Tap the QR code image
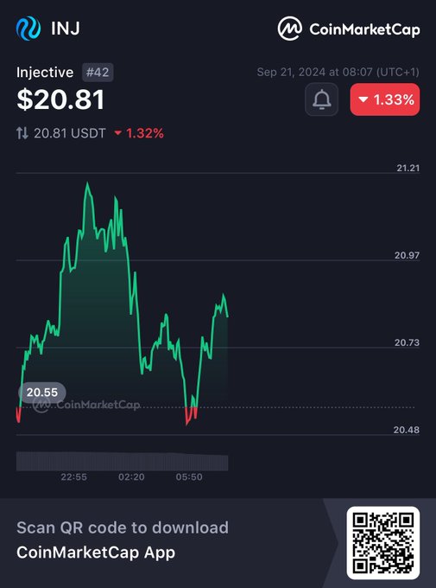Image resolution: width=436 pixels, height=588 pixels. click(x=382, y=542)
